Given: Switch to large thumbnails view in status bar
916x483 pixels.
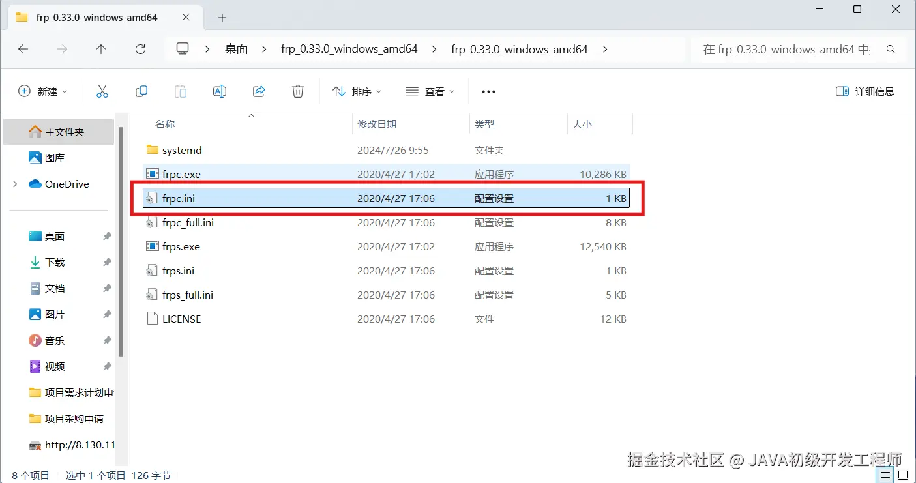Looking at the screenshot, I should click(903, 475).
